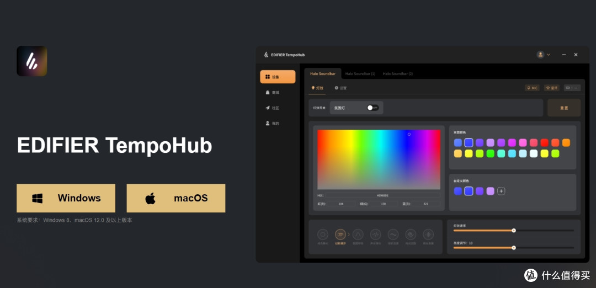Pick the pink theme color swatch
596x288 pixels.
pos(523,143)
